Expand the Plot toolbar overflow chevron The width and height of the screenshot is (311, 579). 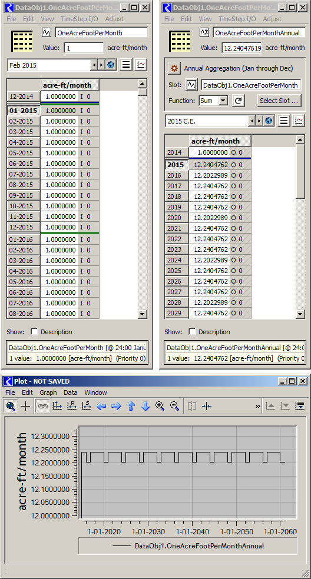click(258, 406)
